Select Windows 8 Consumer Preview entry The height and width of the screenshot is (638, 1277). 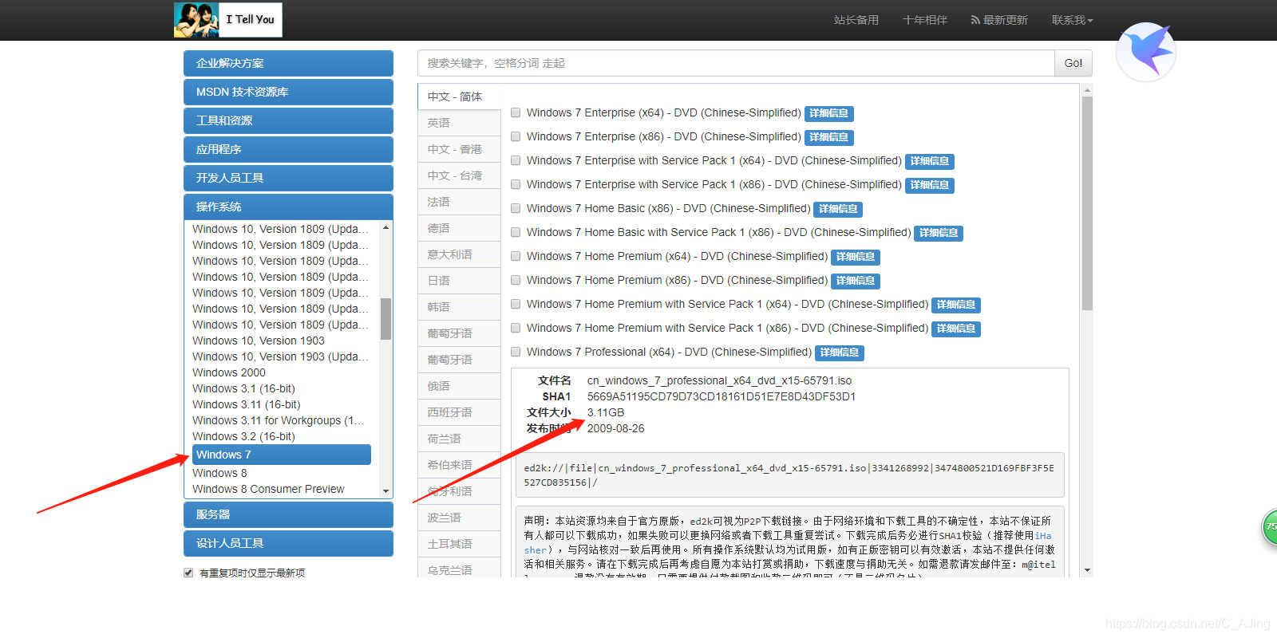268,489
